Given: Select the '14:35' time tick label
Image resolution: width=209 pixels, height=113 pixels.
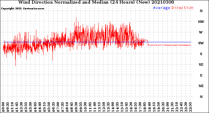Looking at the screenshot, I should (117, 107).
